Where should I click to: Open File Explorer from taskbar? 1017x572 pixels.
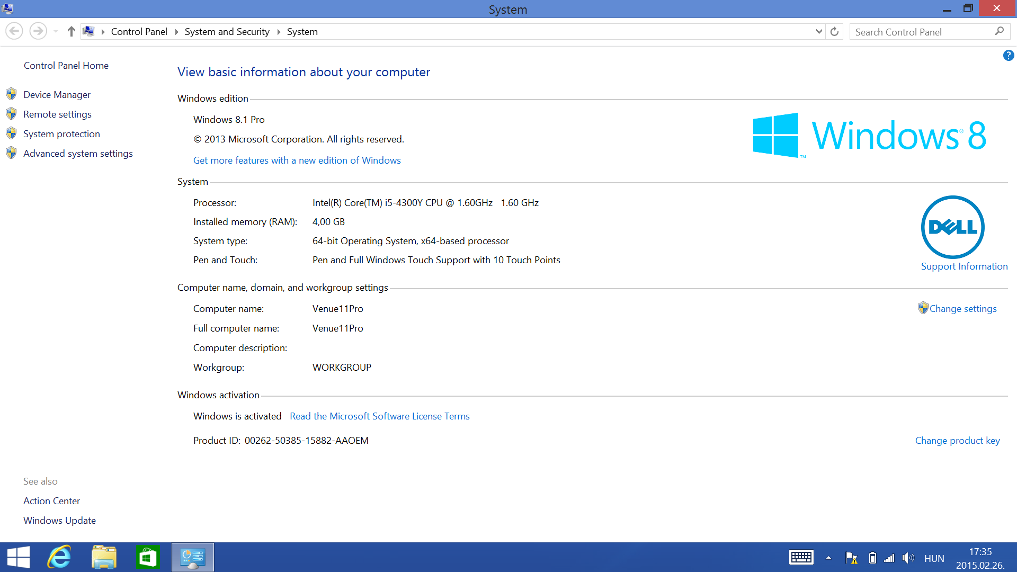[x=104, y=557]
